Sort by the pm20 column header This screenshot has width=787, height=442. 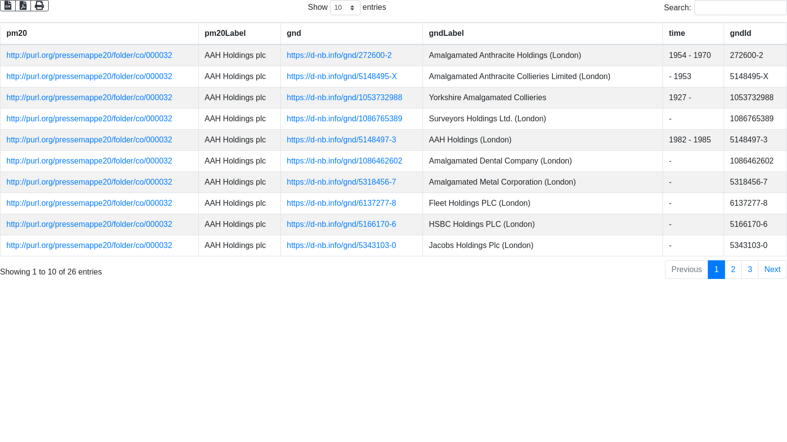click(99, 33)
